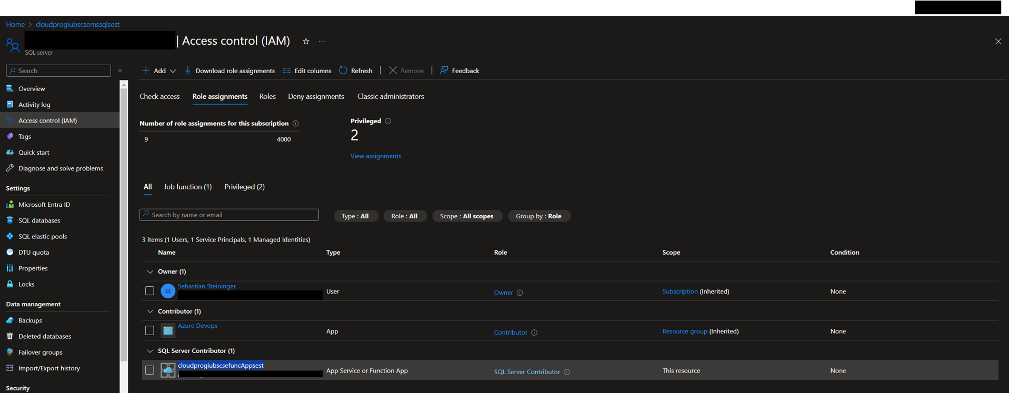The image size is (1009, 393).
Task: Open Failover groups
Action: (x=40, y=352)
